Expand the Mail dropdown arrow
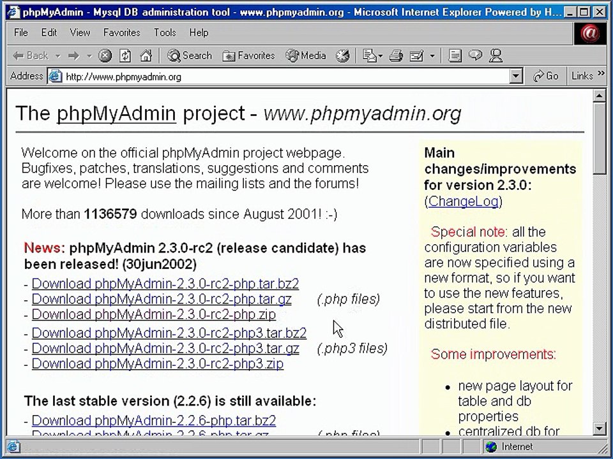The image size is (613, 459). [381, 56]
